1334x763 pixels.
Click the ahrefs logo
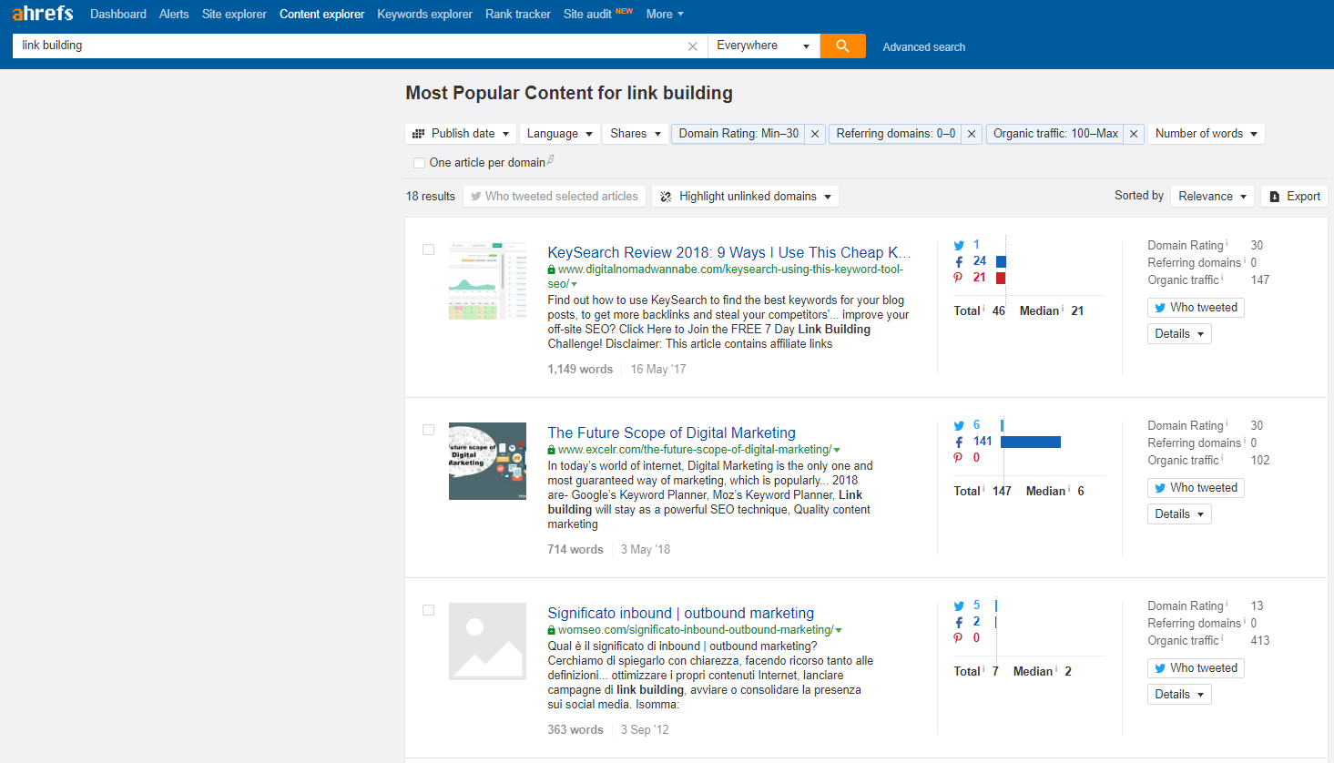(x=43, y=13)
